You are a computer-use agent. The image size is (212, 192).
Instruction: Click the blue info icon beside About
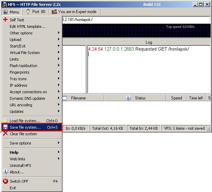pos(5,172)
